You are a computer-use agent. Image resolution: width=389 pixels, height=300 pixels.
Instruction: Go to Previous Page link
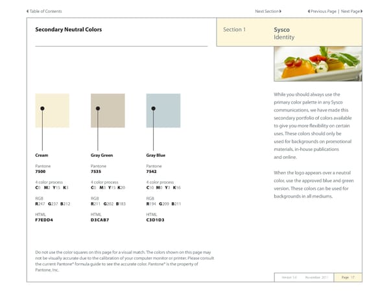tap(324, 11)
